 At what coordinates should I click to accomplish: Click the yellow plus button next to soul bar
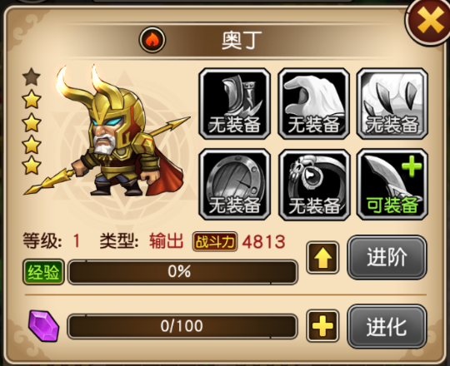322,325
